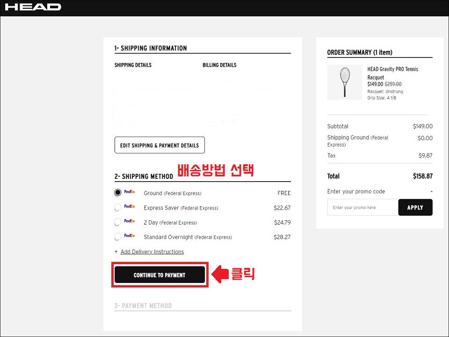This screenshot has width=449, height=337.
Task: Click Express Saver (Federal Express) label
Action: click(181, 208)
